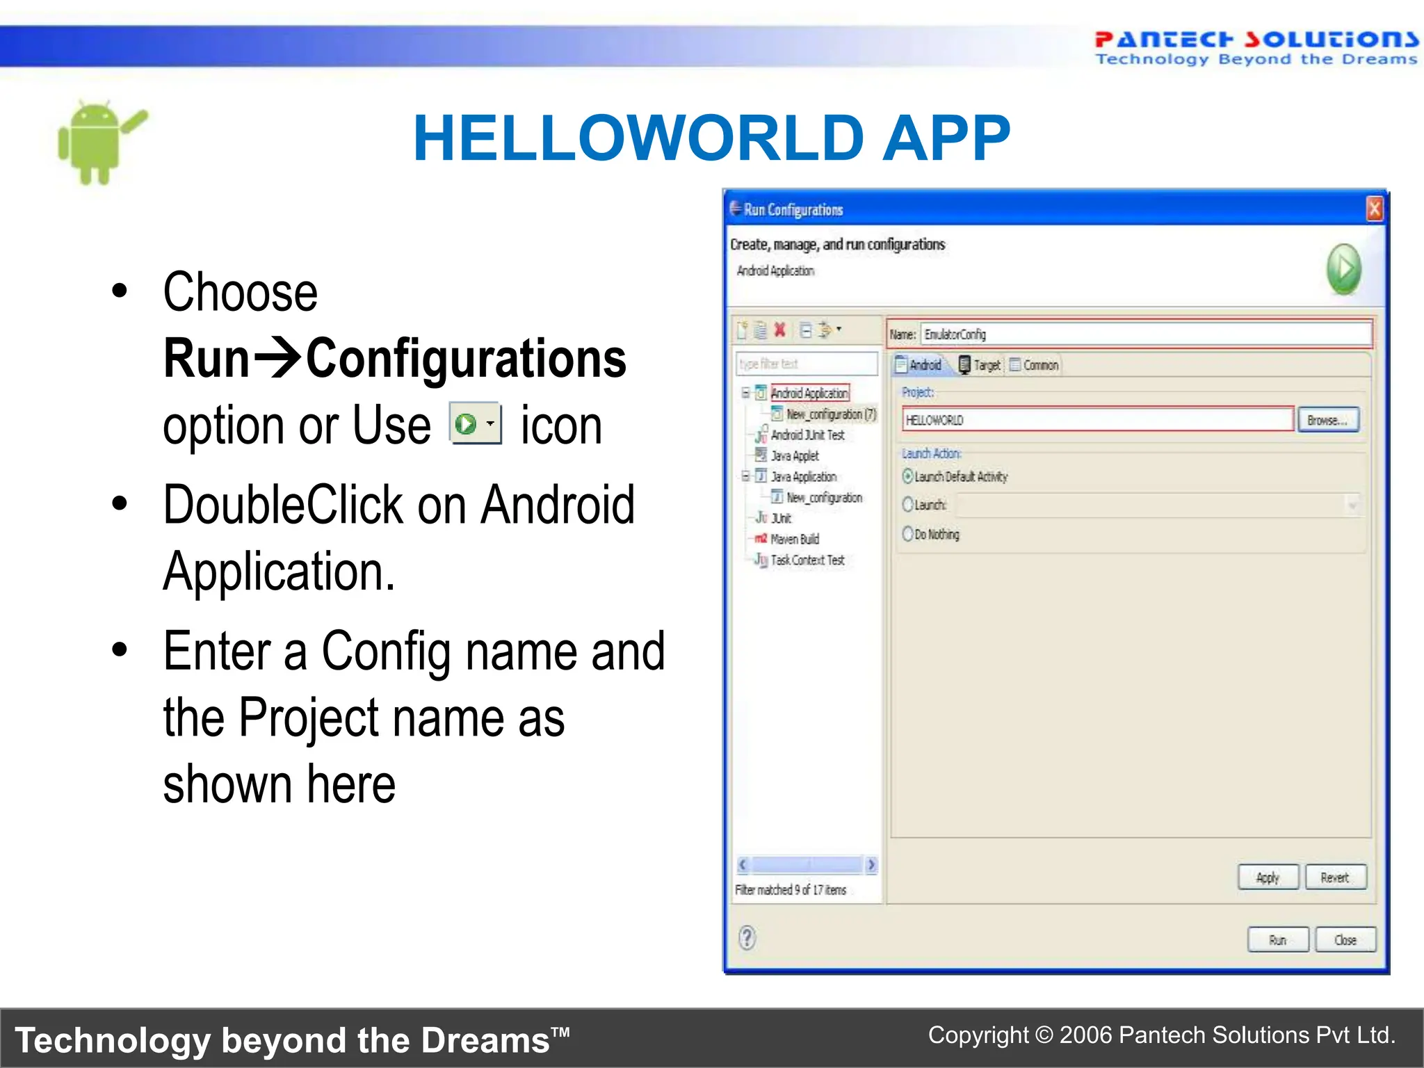The image size is (1424, 1068).
Task: Select 'New_configuration' under Java Application
Action: 825,497
